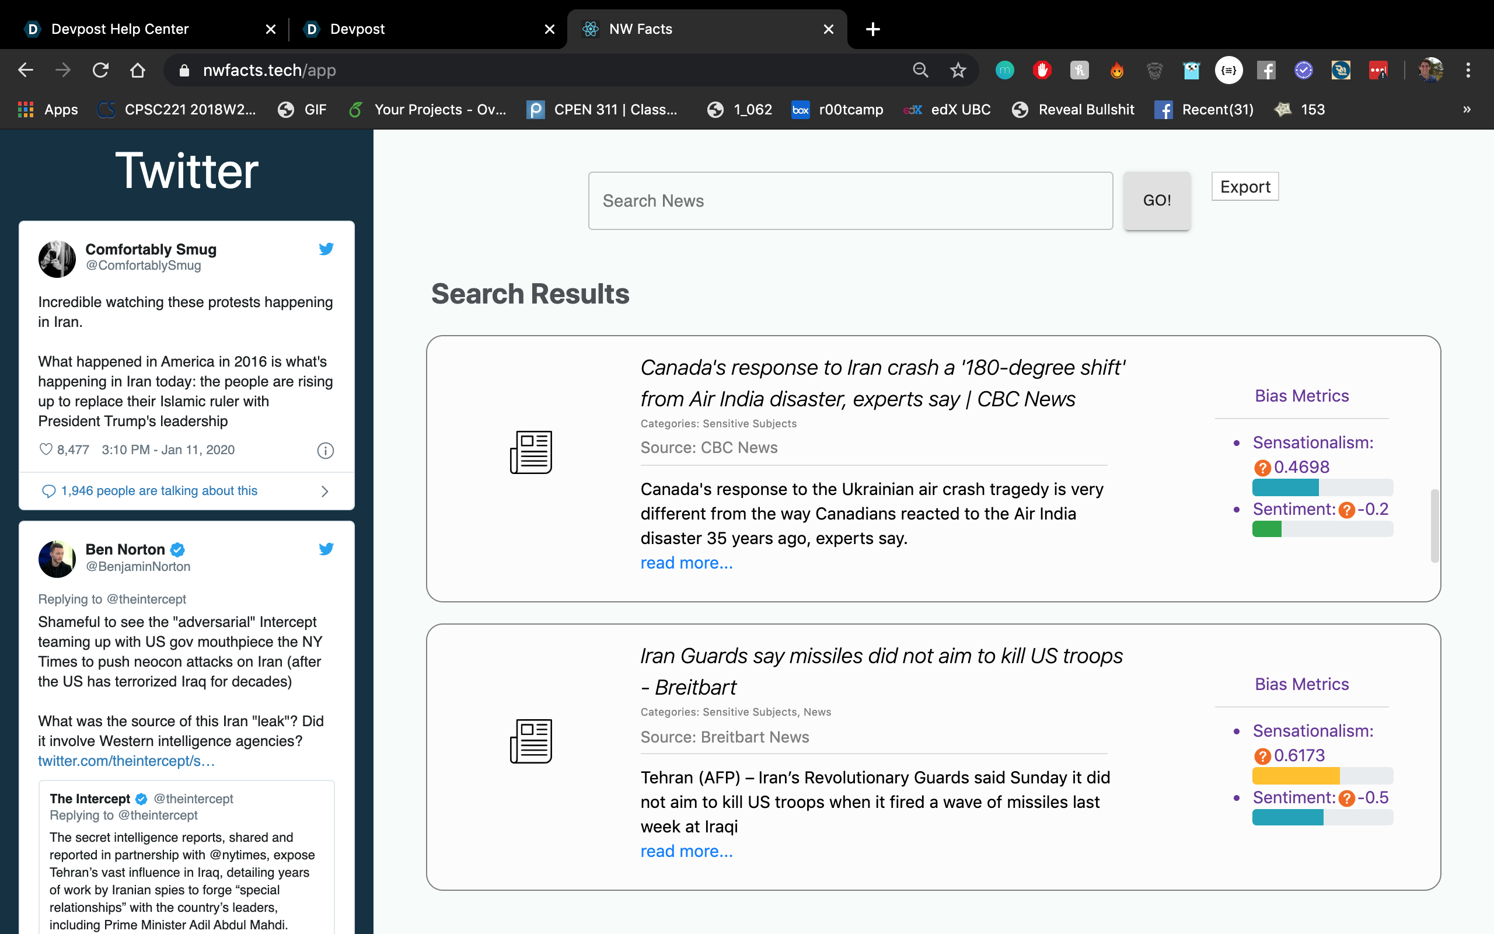The width and height of the screenshot is (1494, 934).
Task: Click the newspaper icon on the CBC article
Action: (531, 452)
